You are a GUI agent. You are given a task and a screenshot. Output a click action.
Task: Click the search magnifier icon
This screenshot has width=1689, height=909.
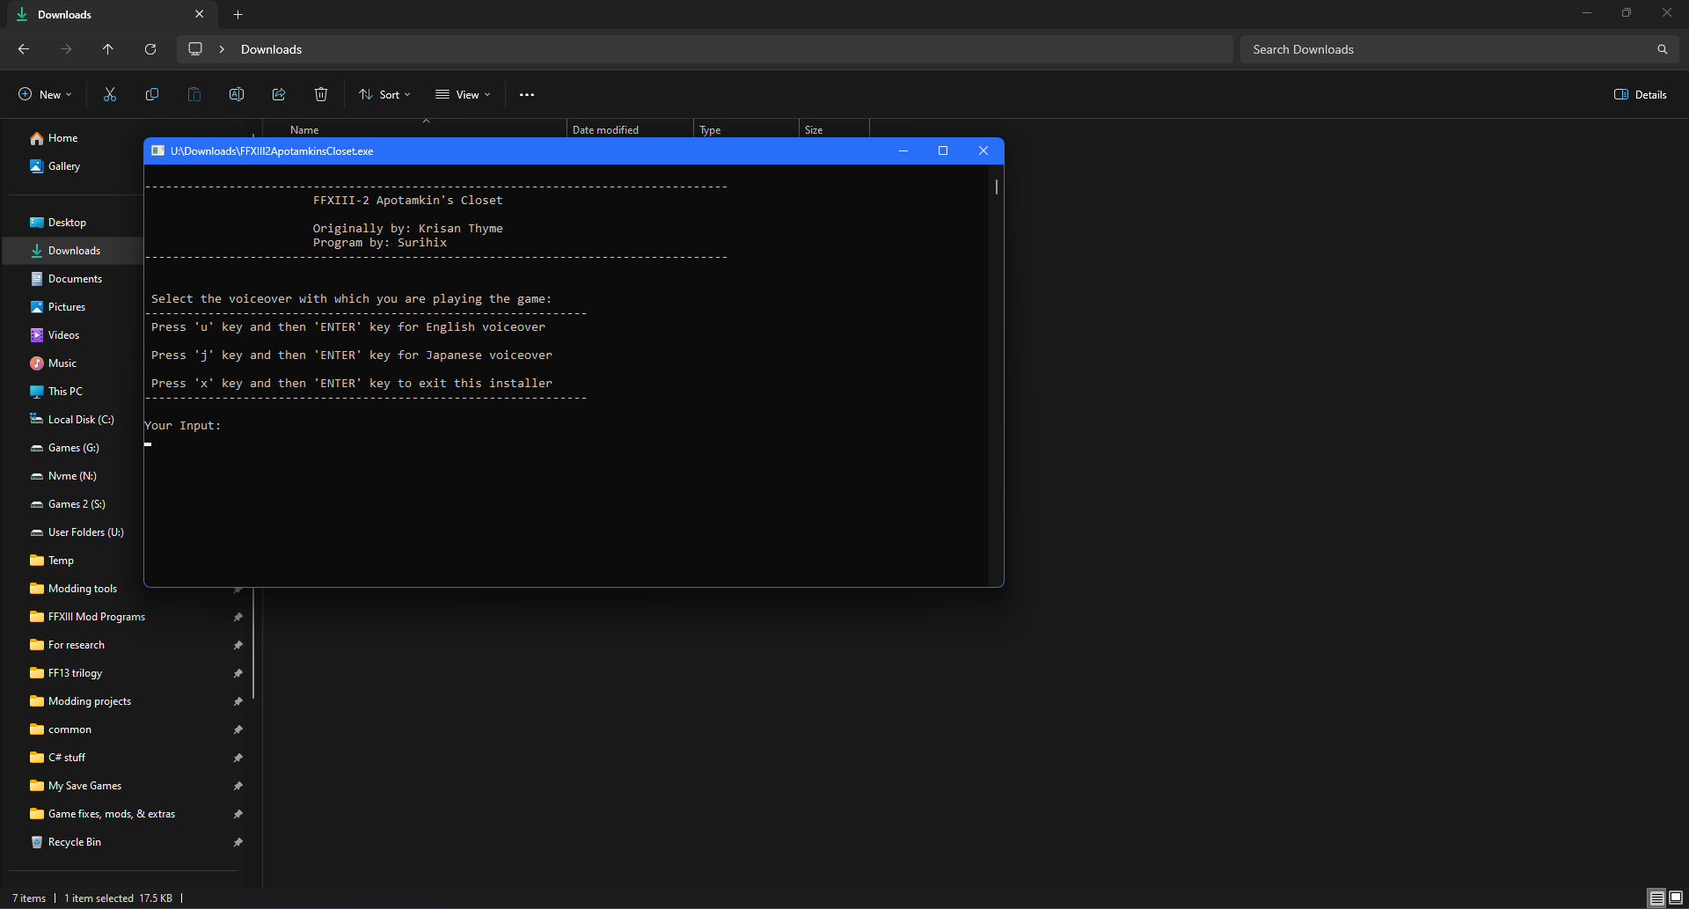coord(1662,49)
